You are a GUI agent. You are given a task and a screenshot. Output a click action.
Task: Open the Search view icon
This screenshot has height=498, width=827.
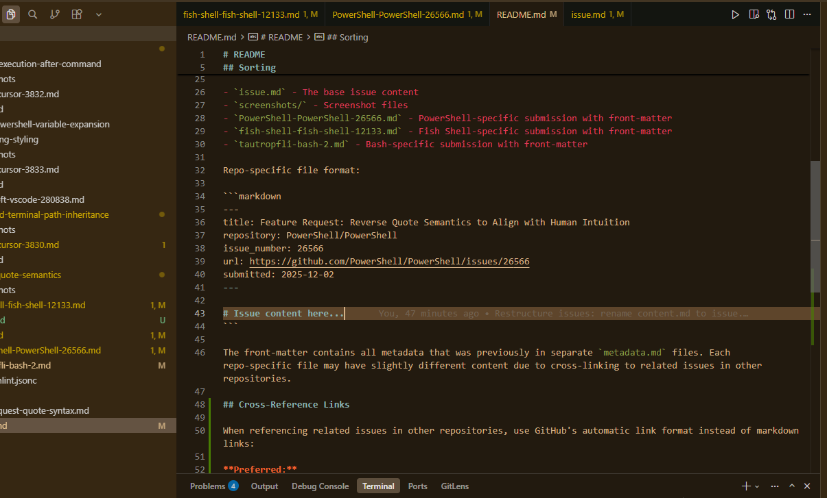(x=33, y=14)
